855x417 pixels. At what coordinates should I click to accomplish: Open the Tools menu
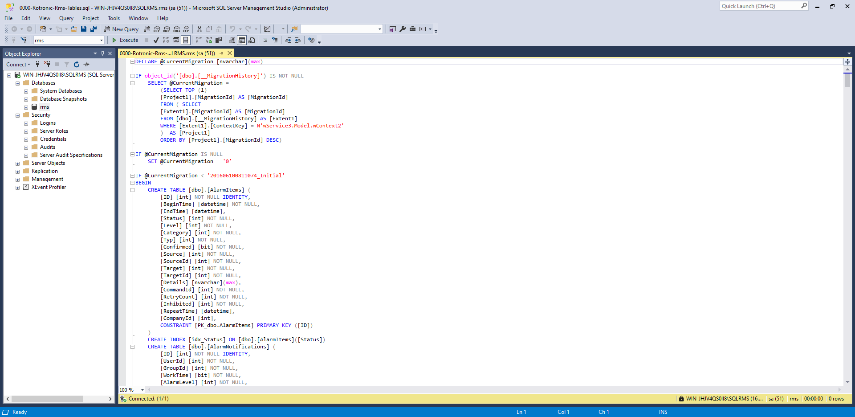pyautogui.click(x=114, y=18)
